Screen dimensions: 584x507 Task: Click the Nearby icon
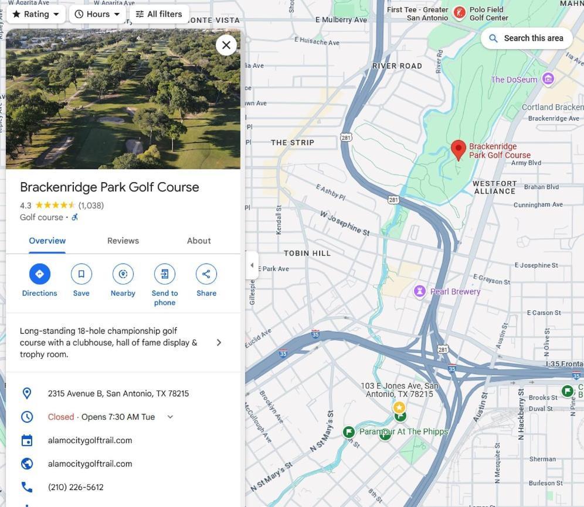123,274
